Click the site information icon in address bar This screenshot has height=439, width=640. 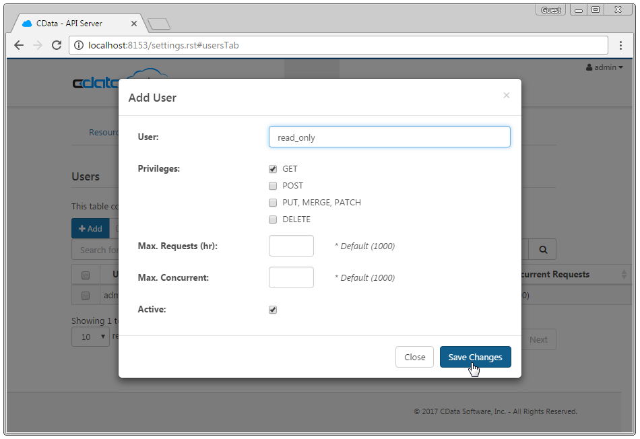point(79,46)
